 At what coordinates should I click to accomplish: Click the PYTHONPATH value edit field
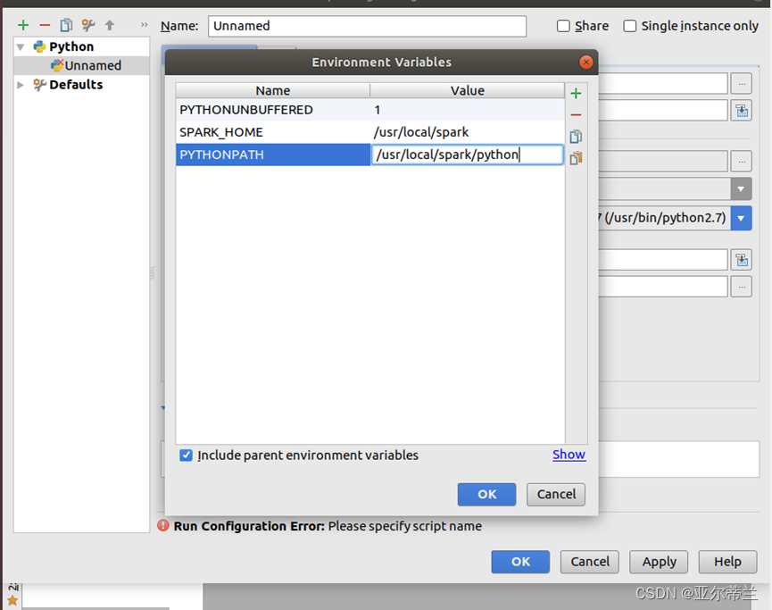[468, 155]
